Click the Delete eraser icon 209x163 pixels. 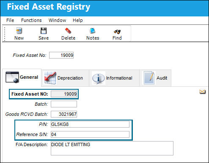pyautogui.click(x=68, y=31)
